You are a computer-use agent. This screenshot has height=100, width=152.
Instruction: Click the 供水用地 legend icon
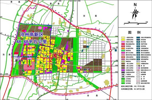(138, 42)
